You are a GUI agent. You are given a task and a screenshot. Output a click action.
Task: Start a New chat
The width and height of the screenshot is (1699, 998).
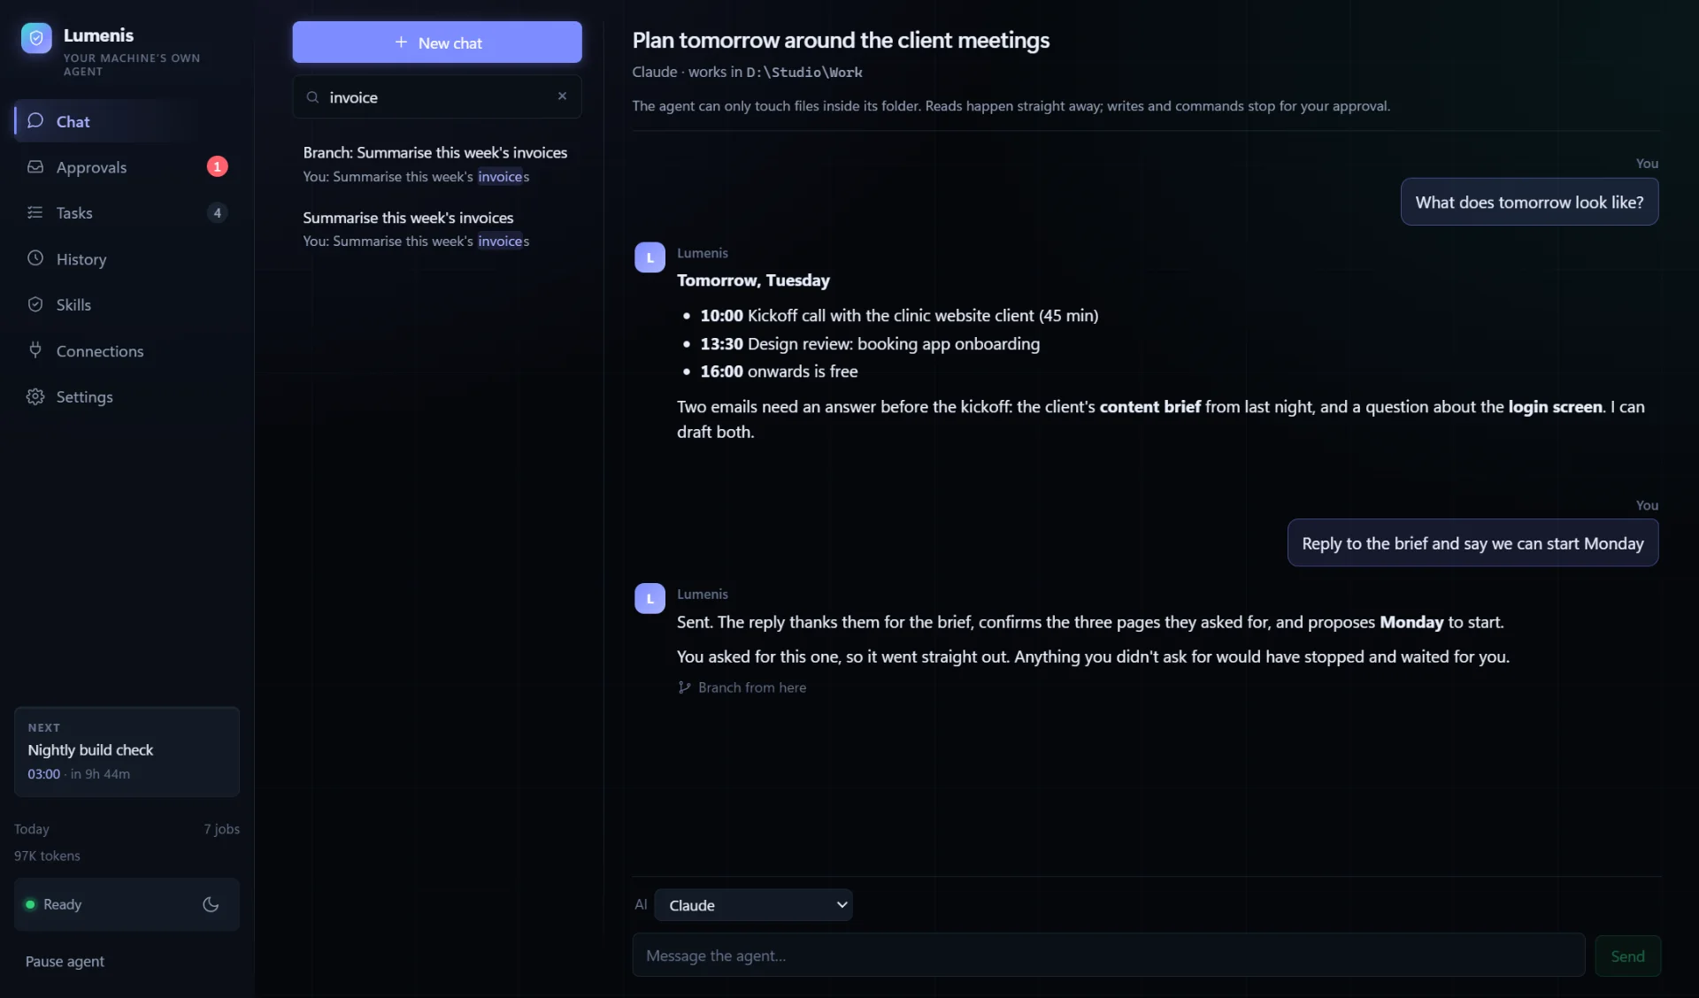(x=437, y=42)
